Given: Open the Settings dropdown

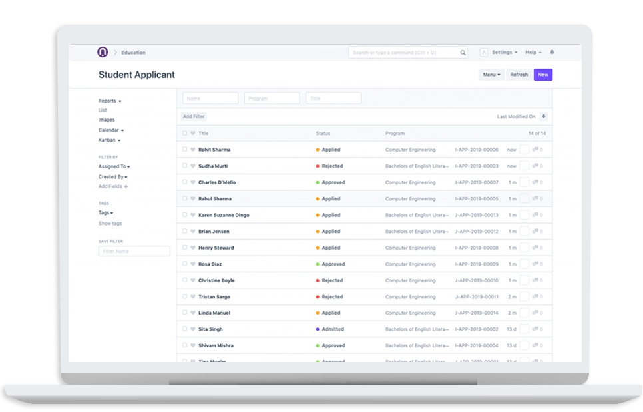Looking at the screenshot, I should [504, 52].
